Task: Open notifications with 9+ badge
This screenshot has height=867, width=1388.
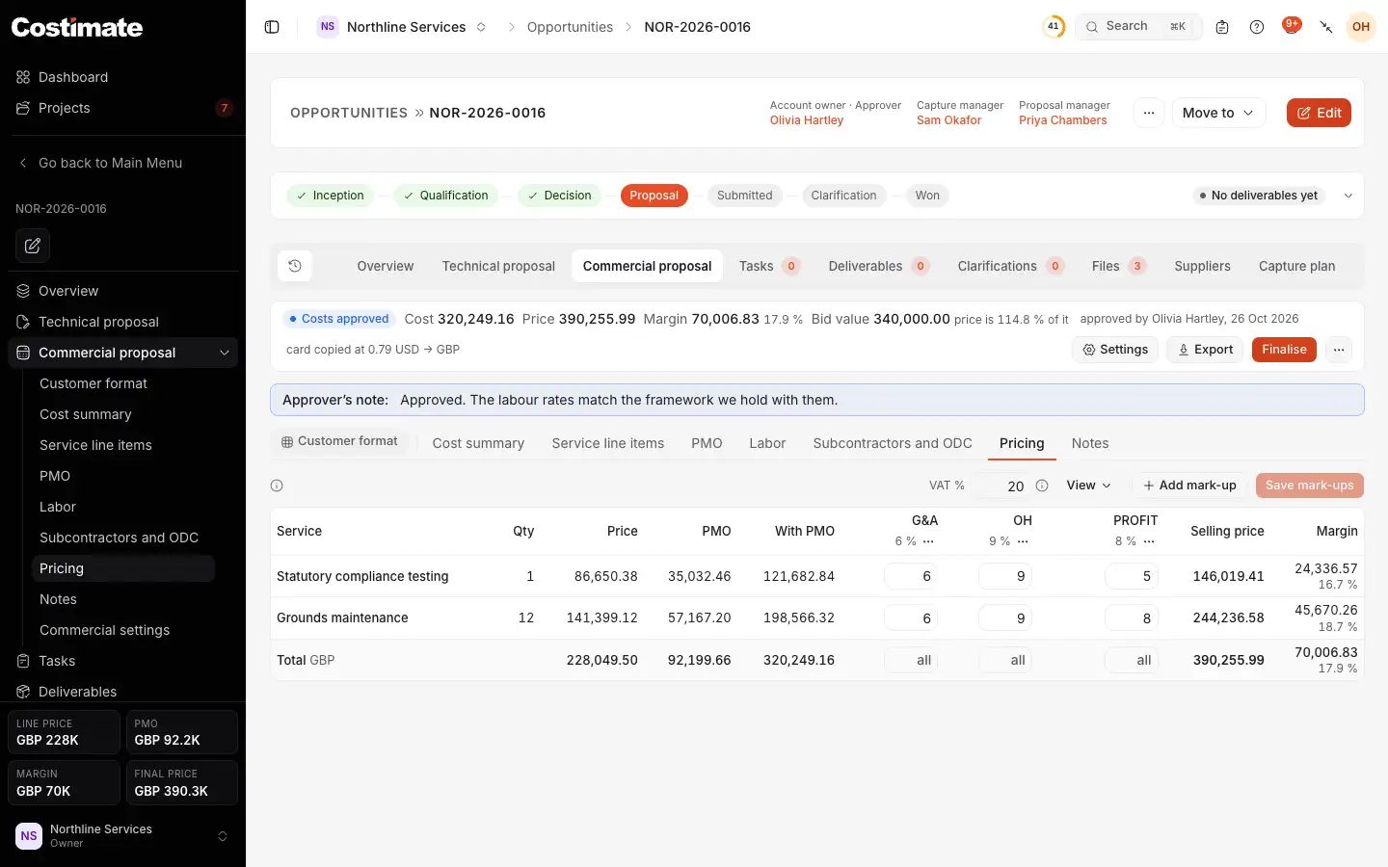Action: tap(1292, 26)
